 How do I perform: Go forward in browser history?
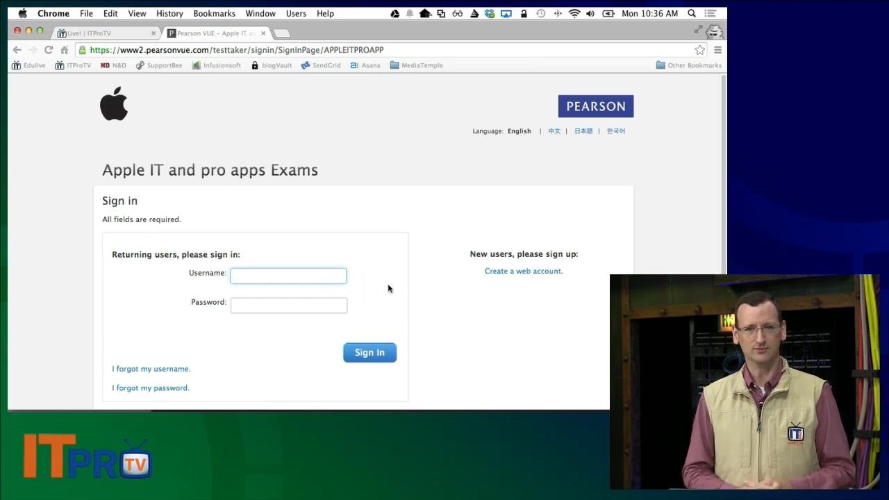point(33,50)
